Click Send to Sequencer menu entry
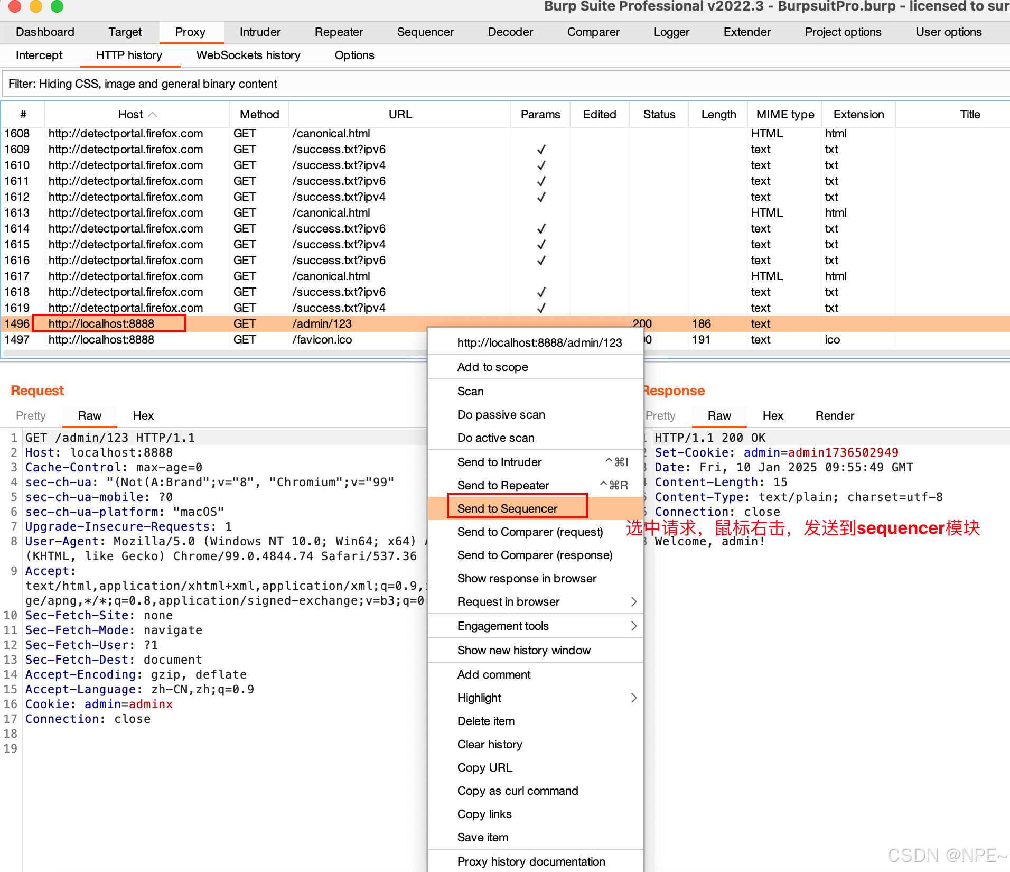 click(536, 509)
